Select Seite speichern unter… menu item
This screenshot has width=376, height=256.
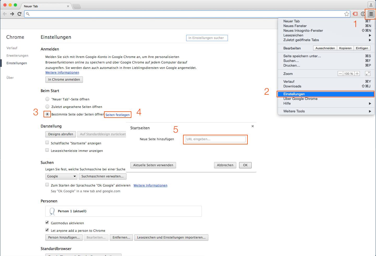point(326,56)
